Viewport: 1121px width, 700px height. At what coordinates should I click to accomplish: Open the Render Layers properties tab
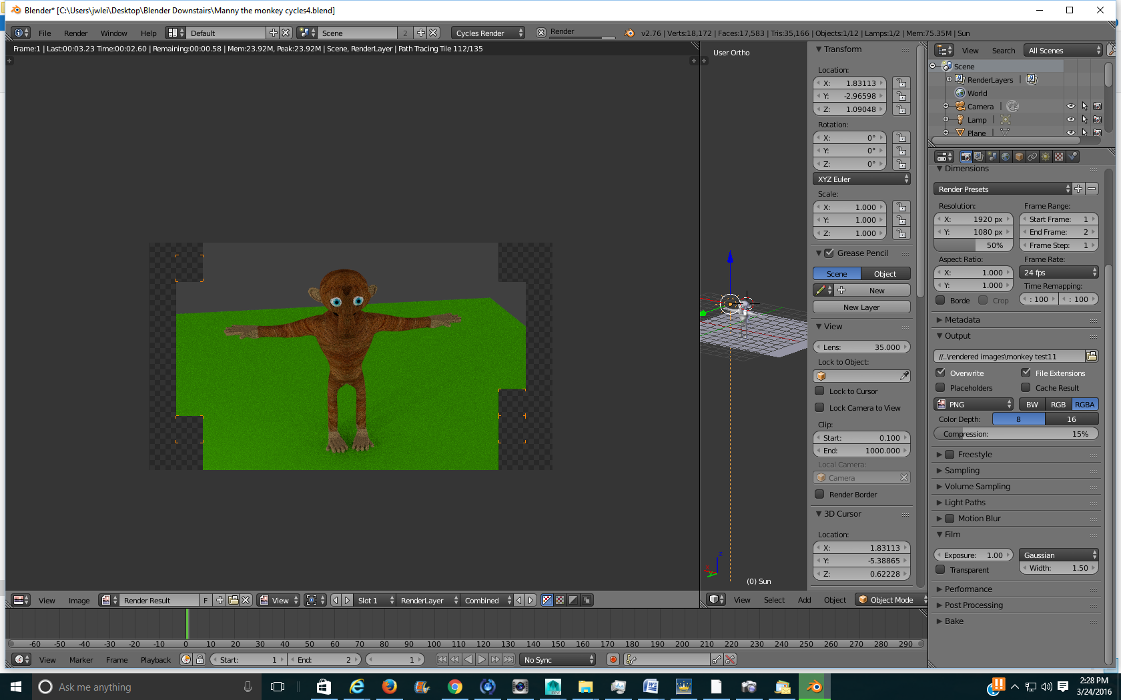(979, 157)
